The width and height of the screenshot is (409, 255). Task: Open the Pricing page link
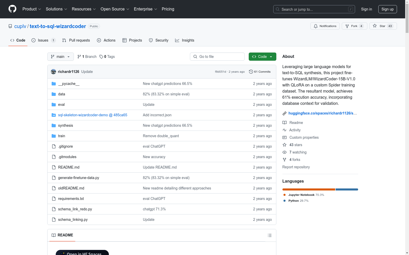pos(168,9)
